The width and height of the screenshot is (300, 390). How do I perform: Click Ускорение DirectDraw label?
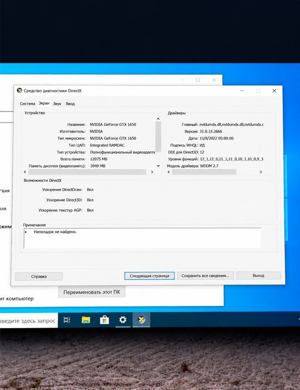[x=62, y=189]
